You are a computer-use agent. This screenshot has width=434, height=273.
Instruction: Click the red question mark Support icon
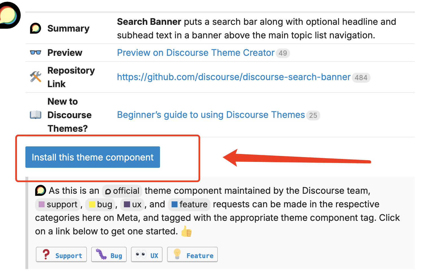(46, 254)
